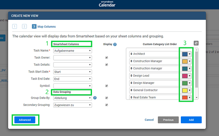Open the Display help question icon
Image resolution: width=219 pixels, height=136 pixels.
tap(115, 45)
